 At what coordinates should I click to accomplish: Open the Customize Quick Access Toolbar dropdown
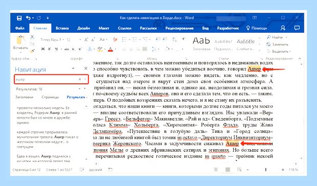tap(48, 18)
